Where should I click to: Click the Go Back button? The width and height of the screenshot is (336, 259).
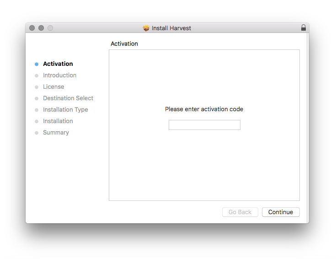[240, 212]
